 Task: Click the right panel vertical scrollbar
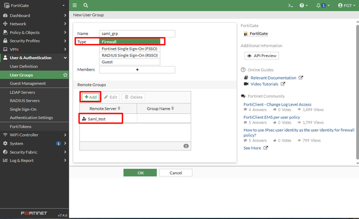tap(357, 92)
